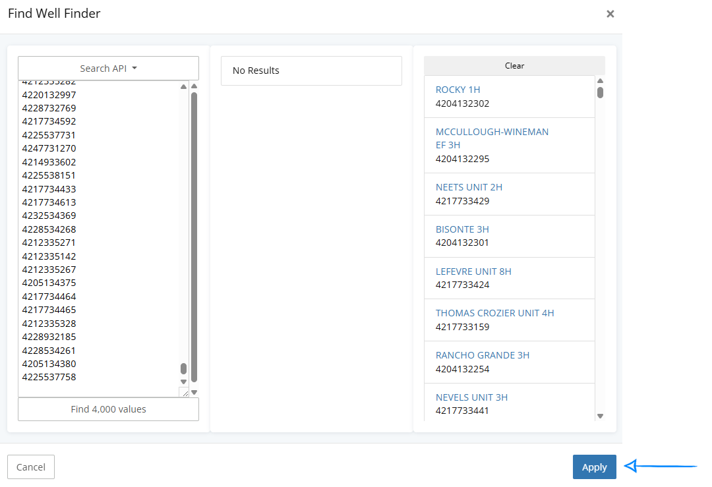
Task: Open the LEFEVRE UNIT 8H well link
Action: tap(473, 271)
